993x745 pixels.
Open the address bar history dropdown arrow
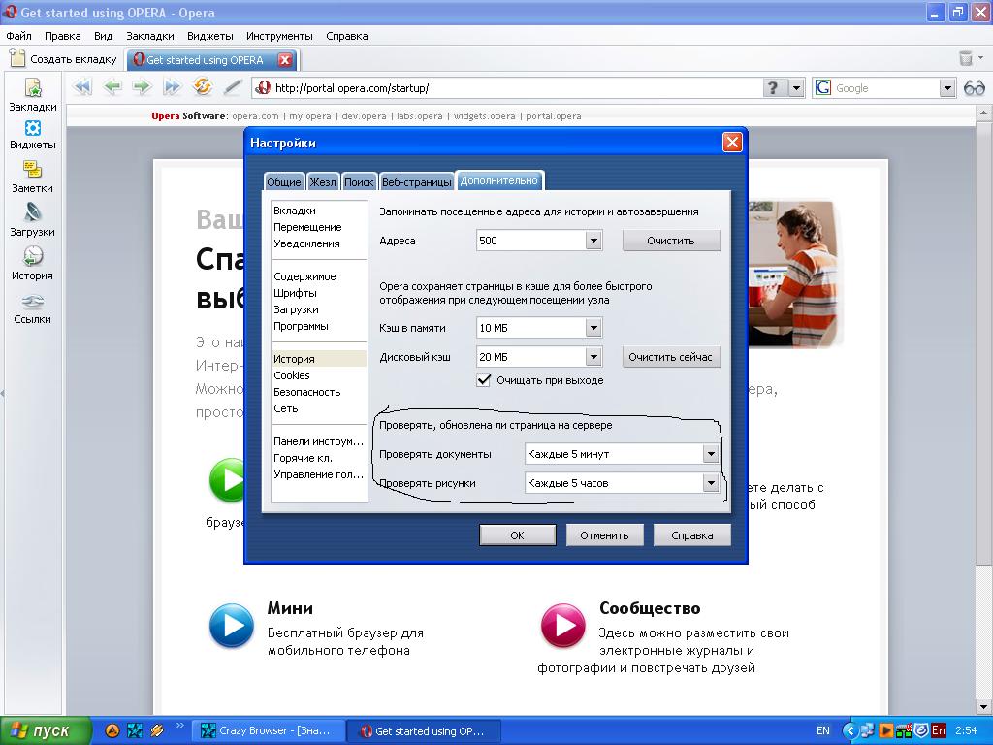[x=797, y=88]
